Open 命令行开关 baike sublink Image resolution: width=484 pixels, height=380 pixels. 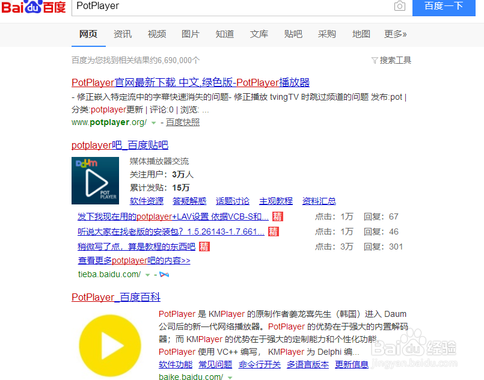[260, 364]
